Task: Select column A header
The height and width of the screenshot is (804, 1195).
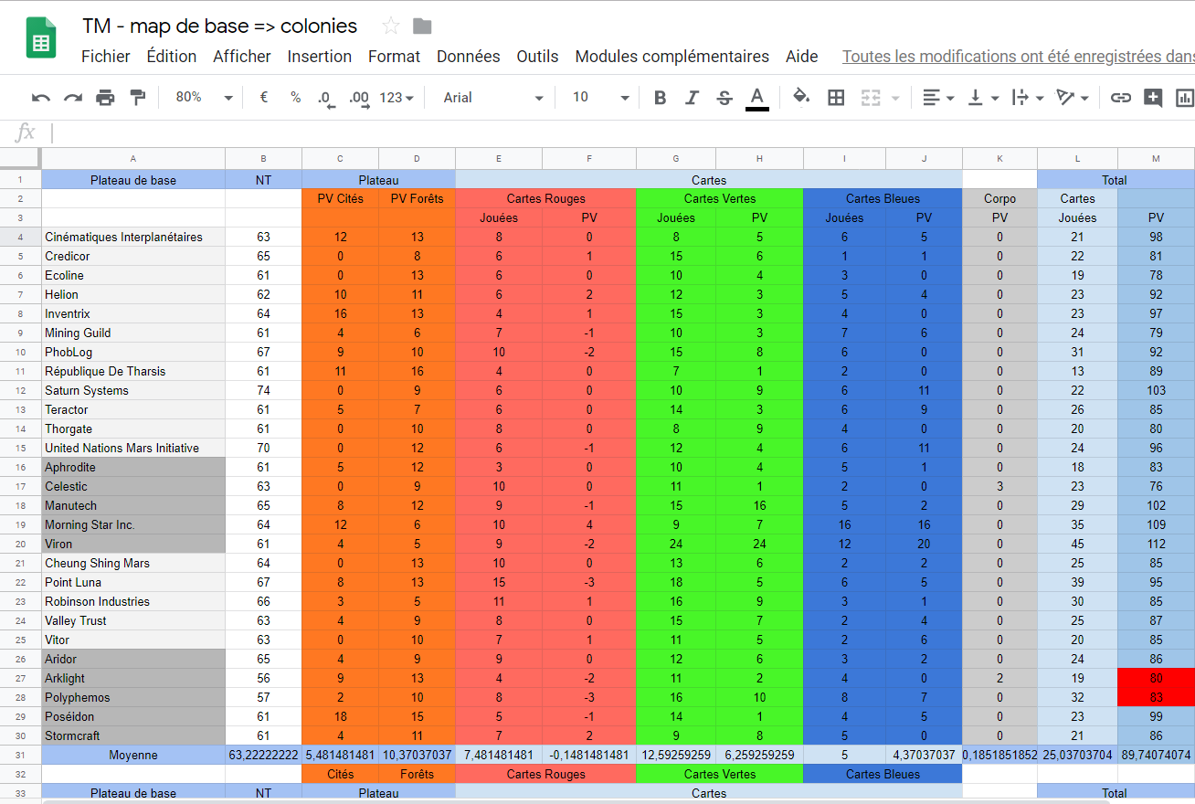Action: [x=133, y=159]
